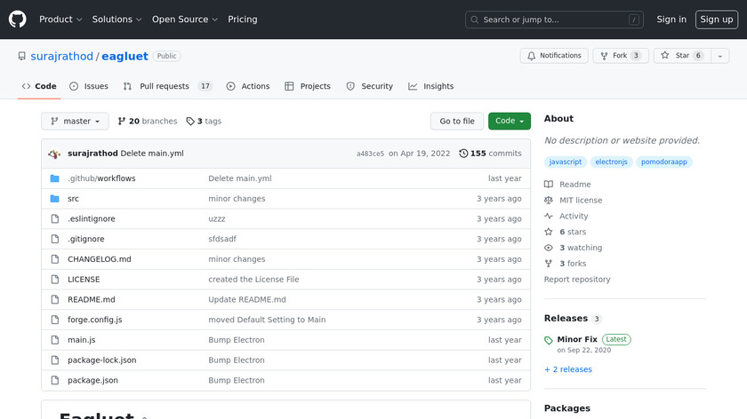Click the Go to file button
Screen dimensions: 747x419
point(457,122)
